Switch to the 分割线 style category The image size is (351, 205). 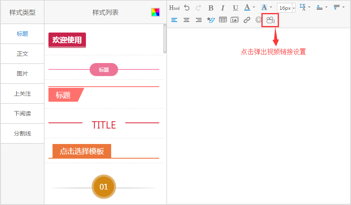[x=22, y=133]
